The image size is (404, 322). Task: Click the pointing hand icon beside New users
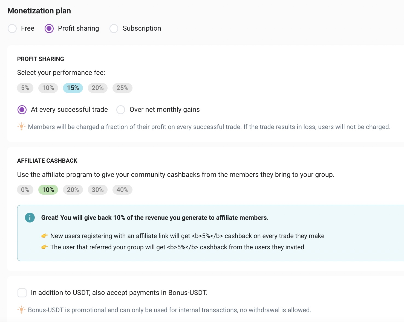click(45, 236)
